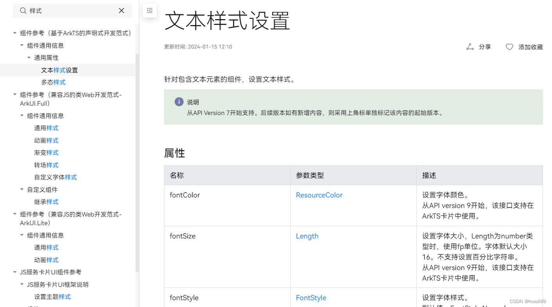Viewport: 552px width, 307px height.
Task: Click the share icon
Action: pos(470,47)
